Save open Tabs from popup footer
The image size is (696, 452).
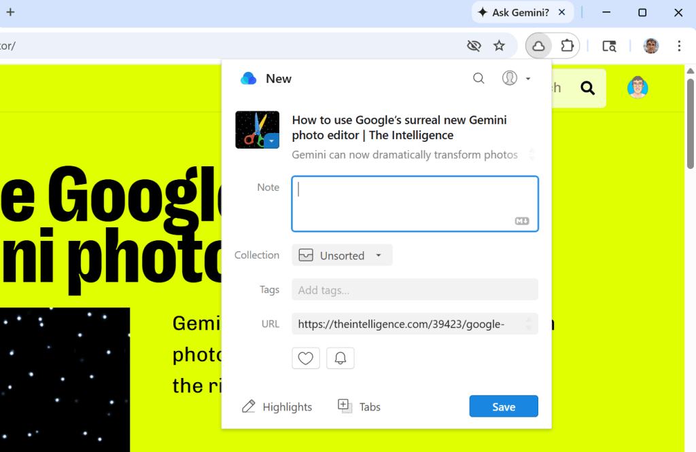pos(359,407)
